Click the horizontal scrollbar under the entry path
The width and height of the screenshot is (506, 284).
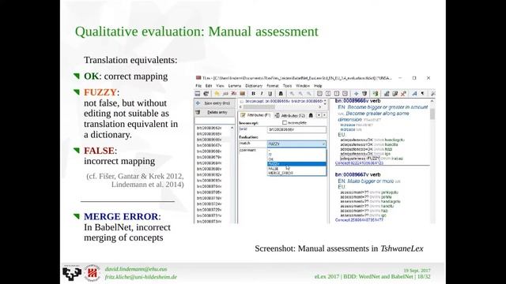[x=280, y=106]
